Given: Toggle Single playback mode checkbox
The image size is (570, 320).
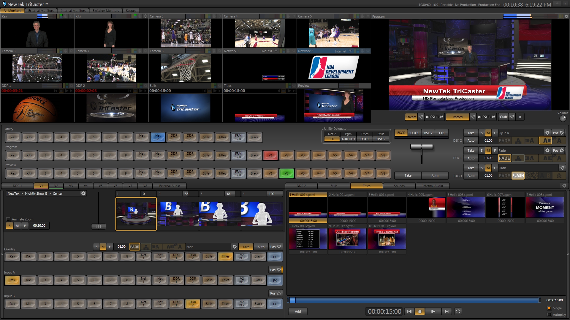Looking at the screenshot, I should pos(549,308).
